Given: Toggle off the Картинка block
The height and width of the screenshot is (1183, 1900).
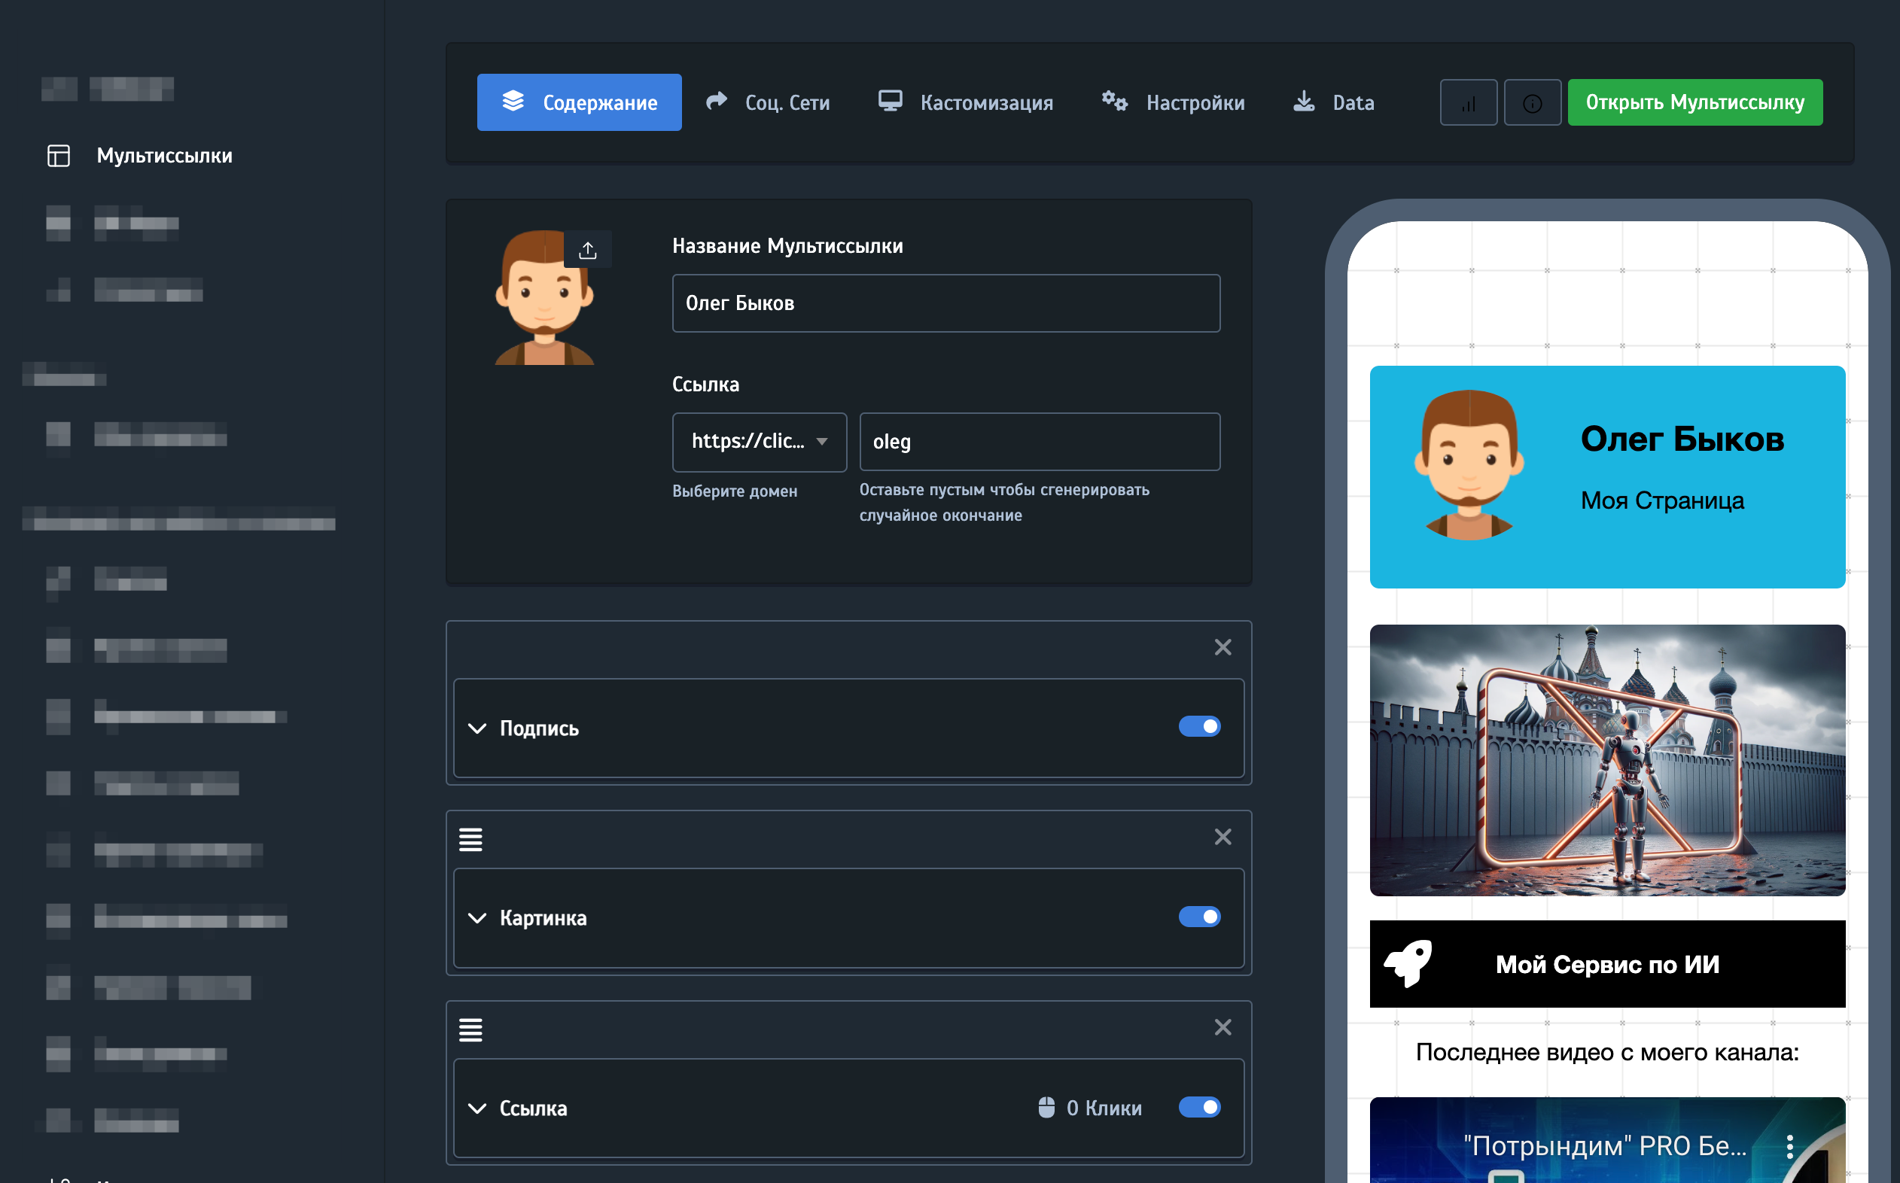Looking at the screenshot, I should pyautogui.click(x=1199, y=916).
